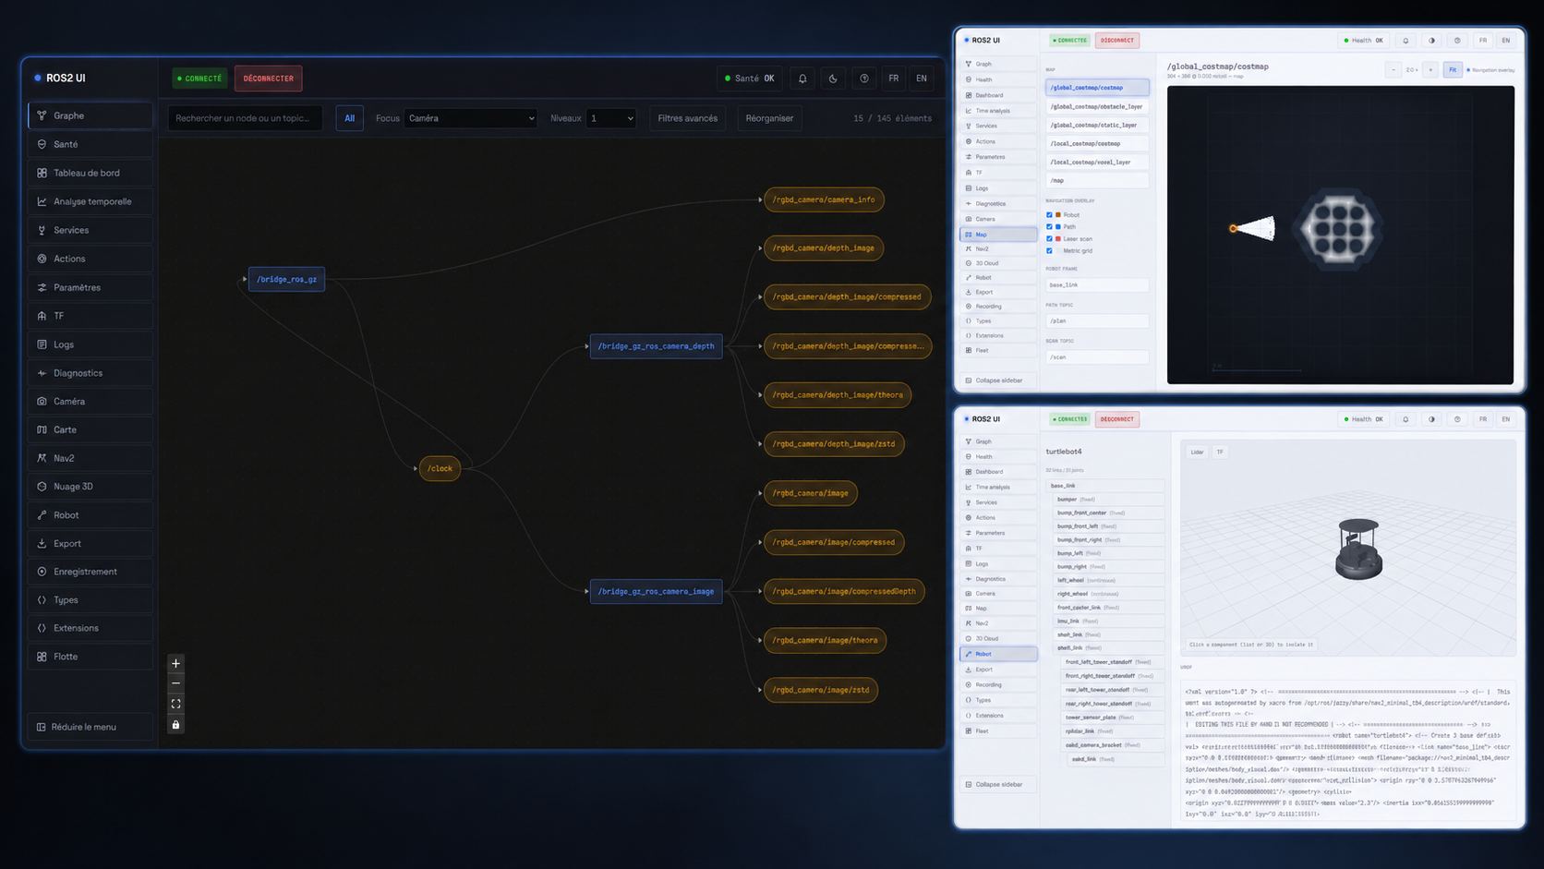Click the DÉCONNECTER button in dark window
Viewport: 1544px width, 869px height.
click(x=268, y=78)
